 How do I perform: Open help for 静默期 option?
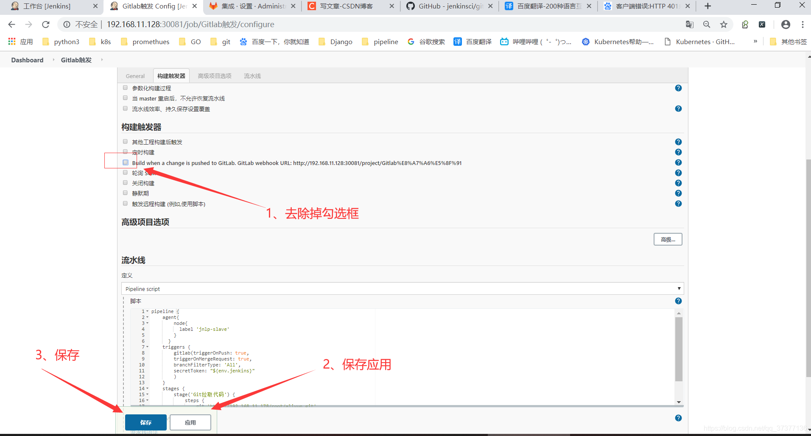[x=678, y=193]
